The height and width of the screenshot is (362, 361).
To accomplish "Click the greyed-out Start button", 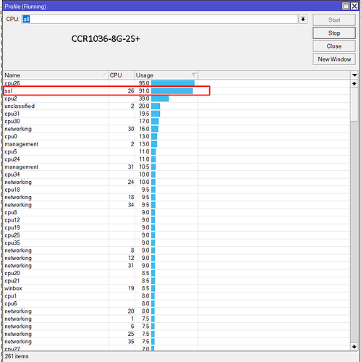I will [334, 20].
